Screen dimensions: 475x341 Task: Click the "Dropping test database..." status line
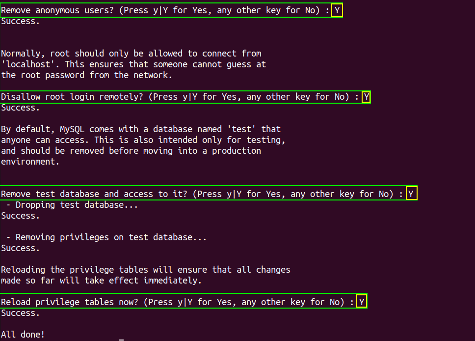point(73,205)
